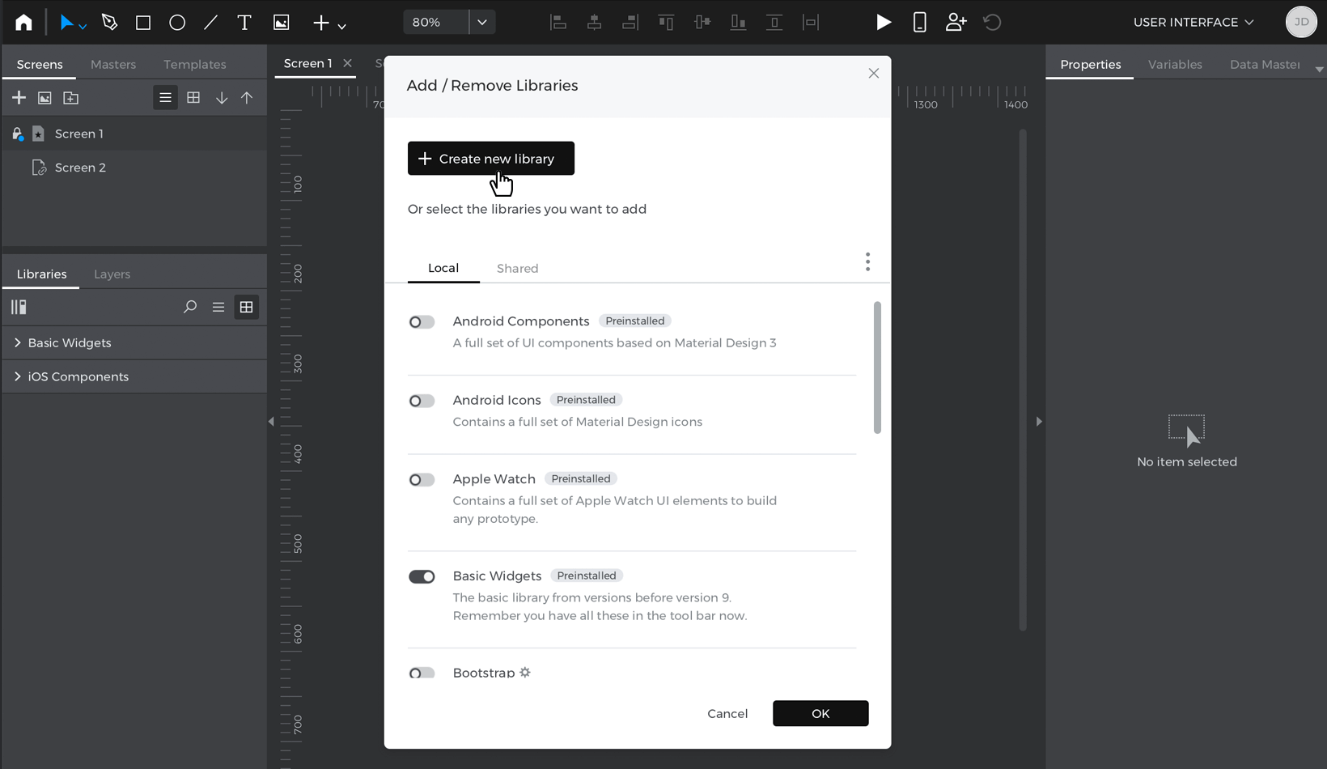Click the Share with user icon
Image resolution: width=1327 pixels, height=769 pixels.
click(x=956, y=23)
